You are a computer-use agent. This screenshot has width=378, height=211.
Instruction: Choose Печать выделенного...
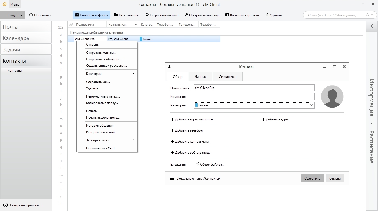pos(107,118)
